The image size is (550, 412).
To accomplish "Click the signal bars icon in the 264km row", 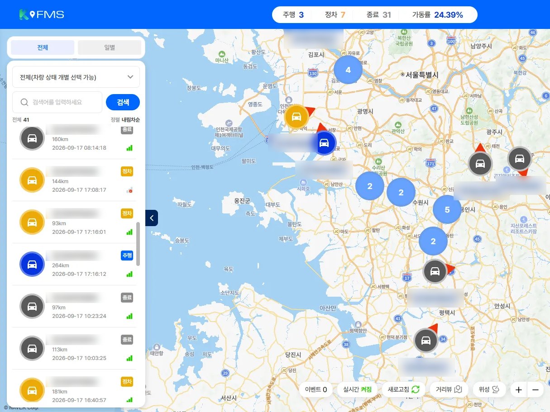I will [x=129, y=274].
